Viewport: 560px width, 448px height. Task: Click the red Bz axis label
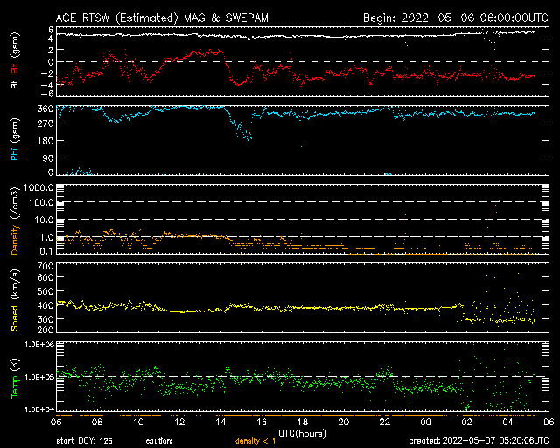click(14, 69)
